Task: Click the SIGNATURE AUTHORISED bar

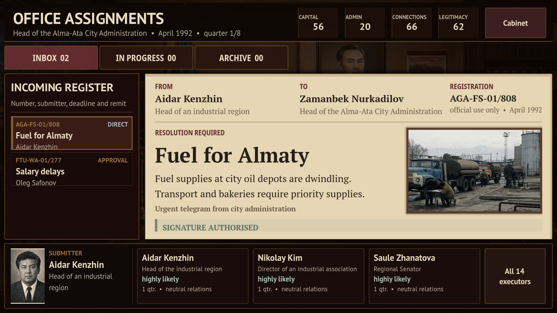Action: point(348,226)
